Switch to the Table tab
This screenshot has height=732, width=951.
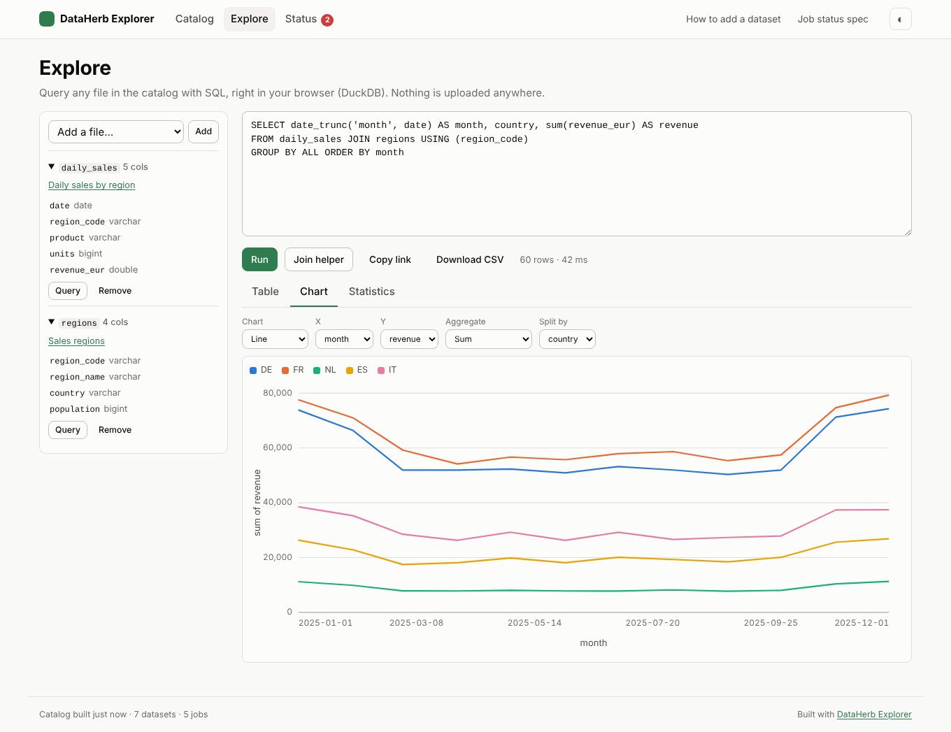265,292
